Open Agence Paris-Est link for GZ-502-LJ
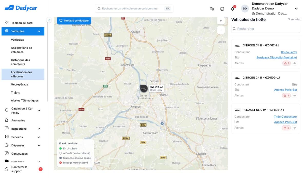This screenshot has height=178, width=308. [x=285, y=90]
